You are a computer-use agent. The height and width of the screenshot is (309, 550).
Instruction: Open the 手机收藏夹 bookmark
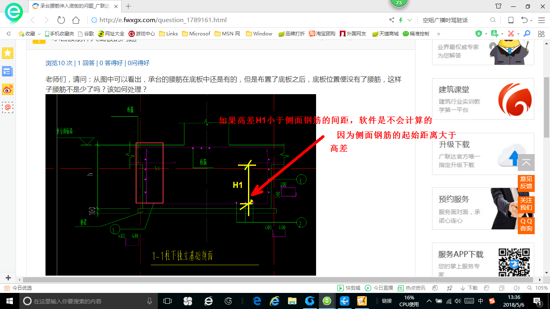pyautogui.click(x=59, y=34)
